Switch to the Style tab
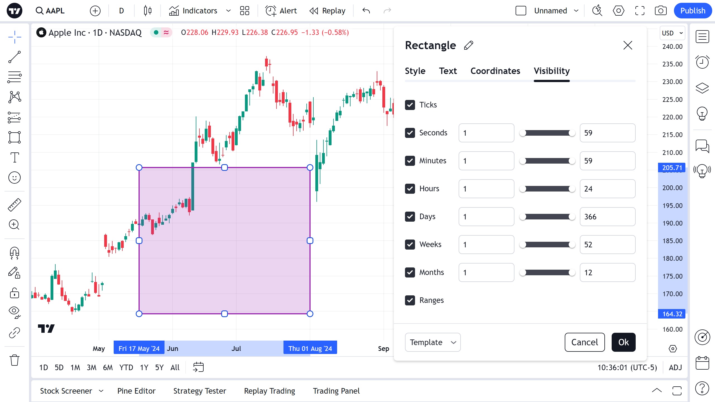 click(415, 71)
